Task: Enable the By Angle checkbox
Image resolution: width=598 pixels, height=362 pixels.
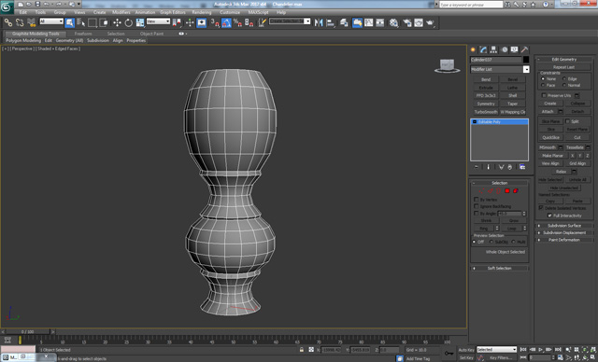Action: tap(477, 213)
